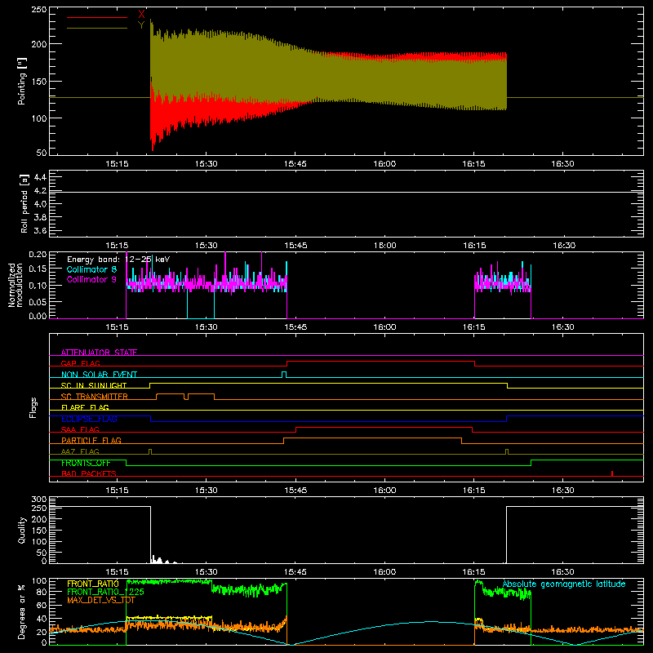Click the BAD_PACKETS spike marker near 16:38
The height and width of the screenshot is (653, 653).
(x=611, y=473)
